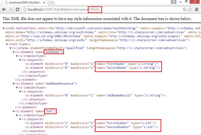Click the xmlns:tm textMatching namespace attribute

point(88,28)
